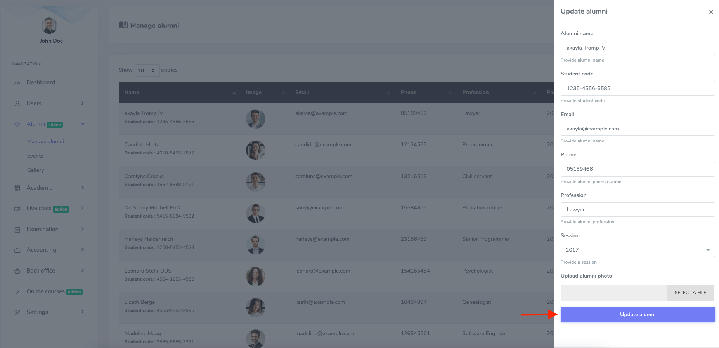The width and height of the screenshot is (719, 348).
Task: Open the Show entries count dropdown
Action: click(146, 70)
